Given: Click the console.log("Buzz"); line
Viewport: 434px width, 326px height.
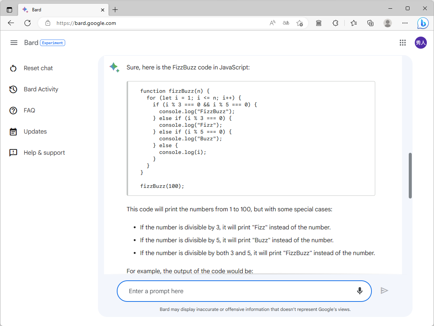Looking at the screenshot, I should pyautogui.click(x=190, y=138).
